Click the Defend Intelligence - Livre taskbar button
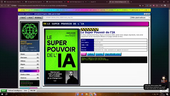170x96 pixels. point(18,90)
